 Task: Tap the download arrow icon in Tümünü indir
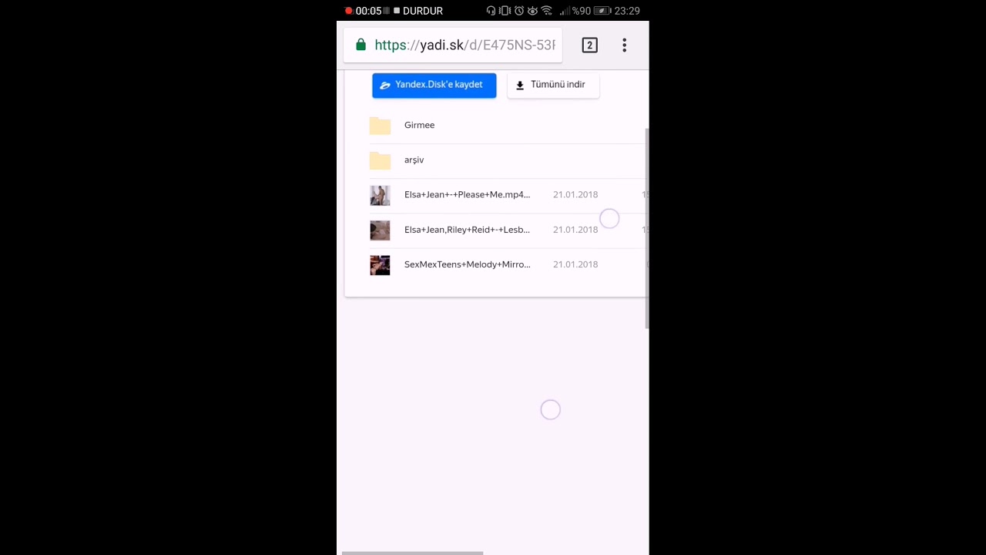click(x=520, y=86)
